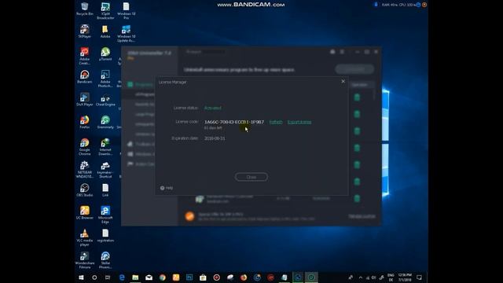The image size is (503, 283).
Task: Open Help in the License Manager dialog
Action: tap(167, 188)
